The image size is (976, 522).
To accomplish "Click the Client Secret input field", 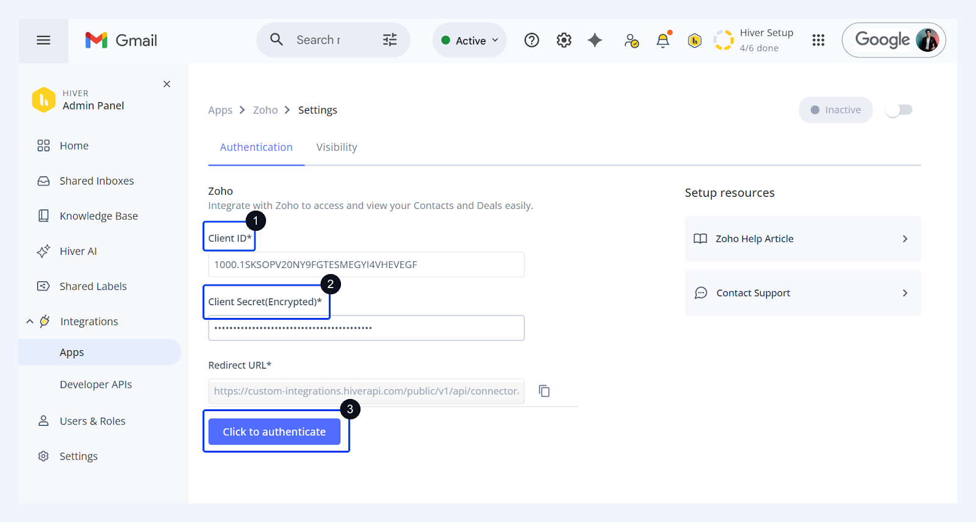I will 366,328.
